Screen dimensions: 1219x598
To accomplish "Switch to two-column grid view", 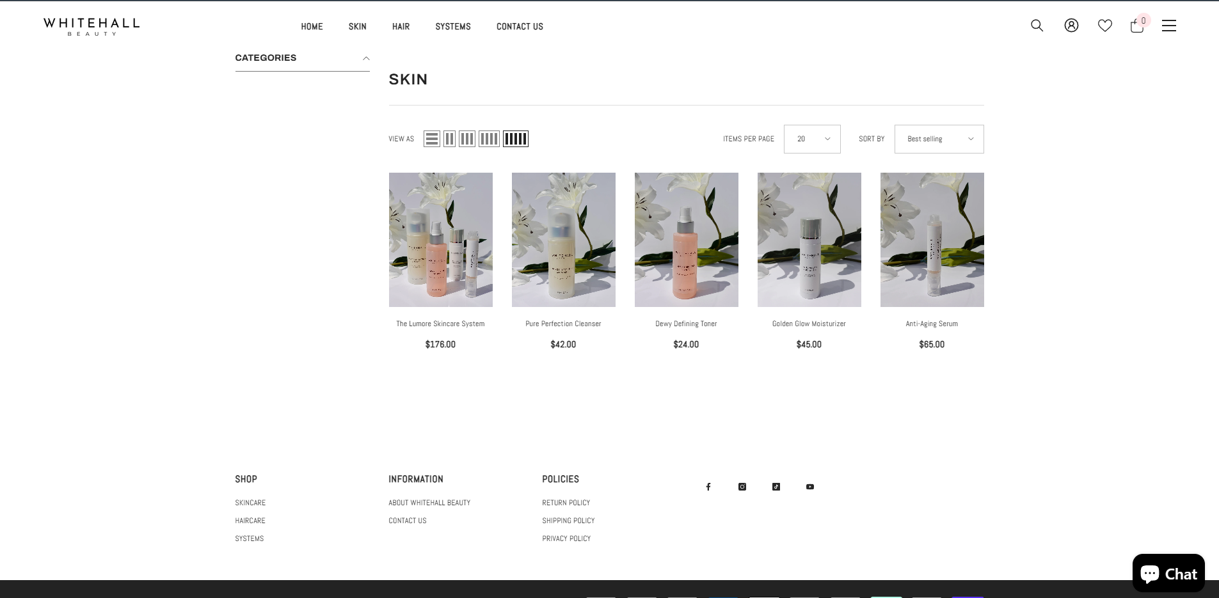I will (450, 139).
